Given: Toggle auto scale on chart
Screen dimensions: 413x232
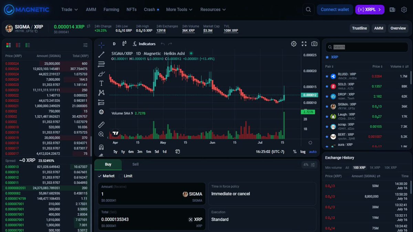Looking at the screenshot, I should point(313,152).
